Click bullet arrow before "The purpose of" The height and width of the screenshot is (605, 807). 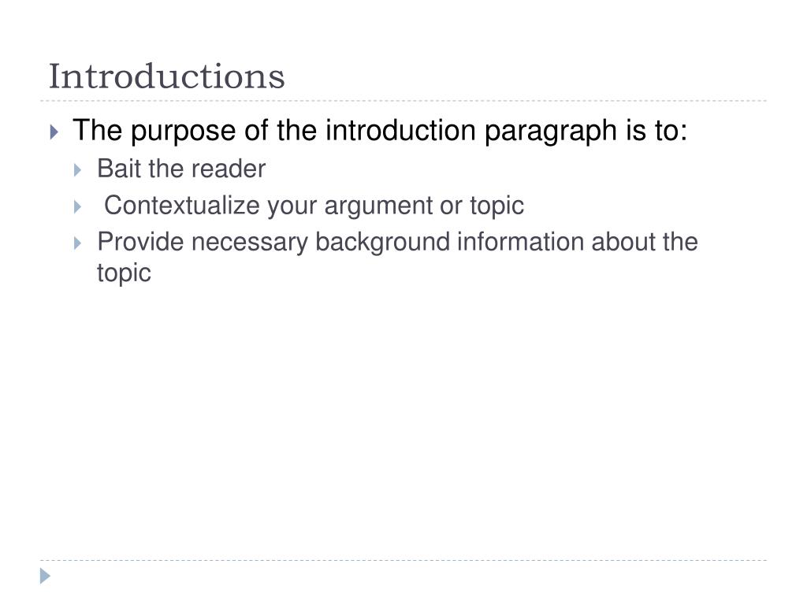click(54, 132)
